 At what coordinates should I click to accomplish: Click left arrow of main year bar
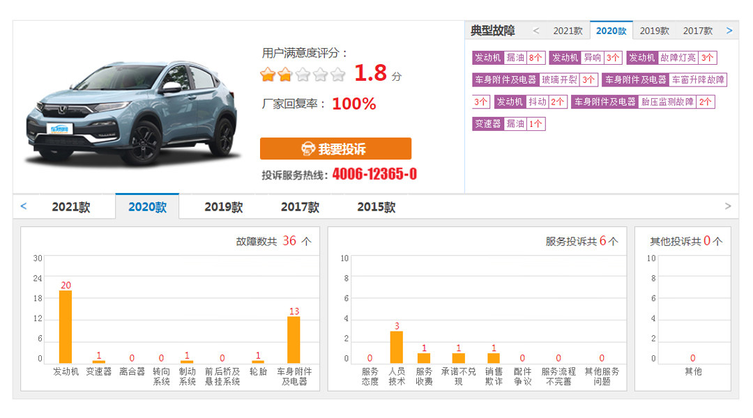[24, 206]
